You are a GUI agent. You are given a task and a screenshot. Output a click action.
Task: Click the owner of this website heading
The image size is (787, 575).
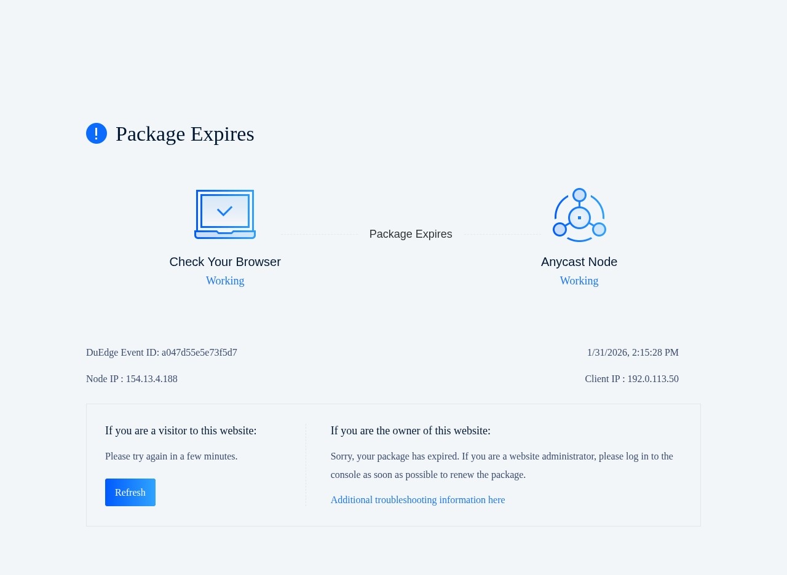click(x=411, y=431)
